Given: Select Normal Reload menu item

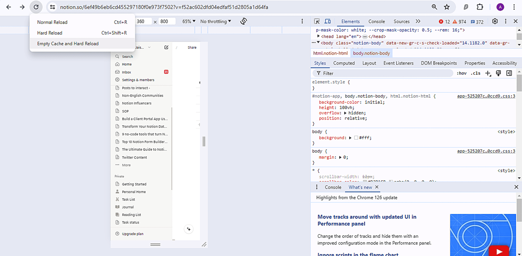Looking at the screenshot, I should point(82,22).
